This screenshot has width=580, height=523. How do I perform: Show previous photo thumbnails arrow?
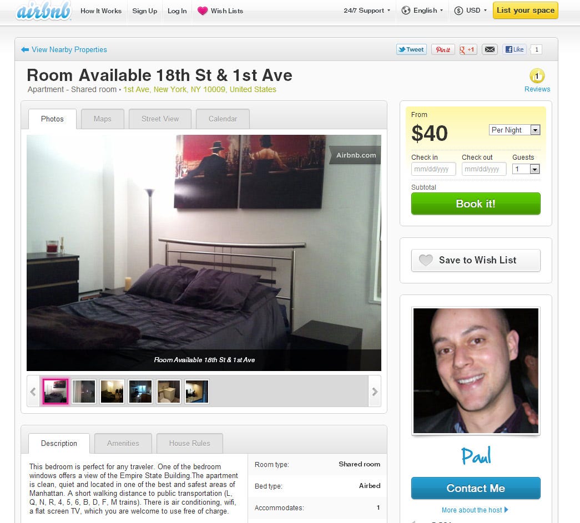33,392
